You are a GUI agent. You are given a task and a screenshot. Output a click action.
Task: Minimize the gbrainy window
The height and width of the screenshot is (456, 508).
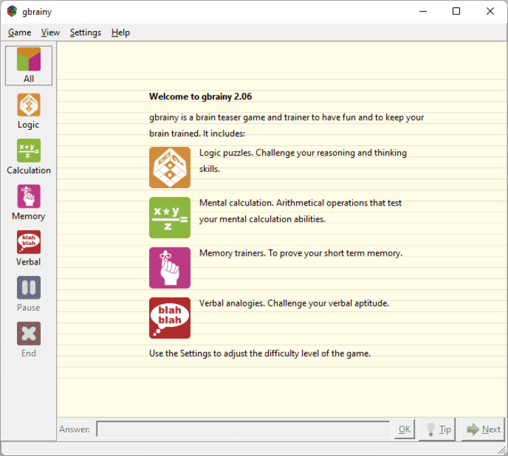(423, 12)
